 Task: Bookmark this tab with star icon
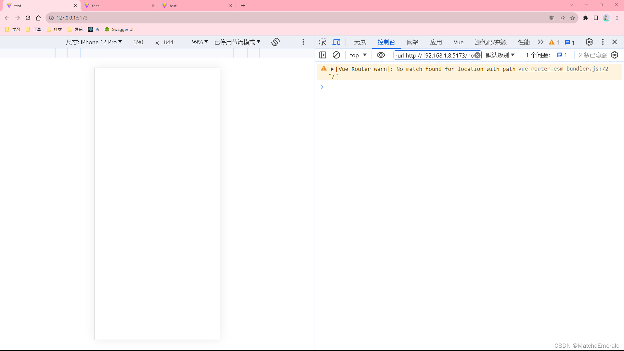(573, 18)
